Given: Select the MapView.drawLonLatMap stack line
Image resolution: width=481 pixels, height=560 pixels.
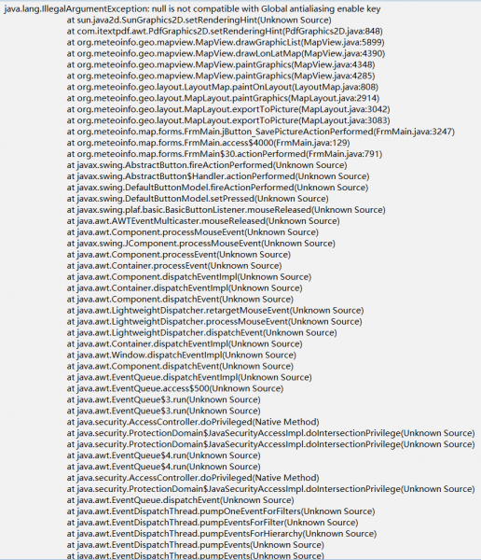Looking at the screenshot, I should (226, 53).
